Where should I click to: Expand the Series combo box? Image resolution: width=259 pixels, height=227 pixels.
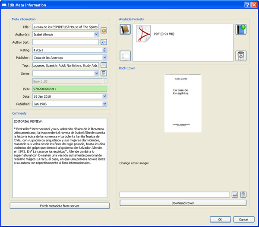pos(96,73)
